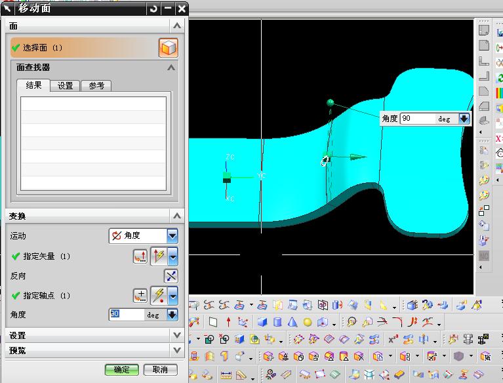Collapse the 面查找器 section

point(171,68)
